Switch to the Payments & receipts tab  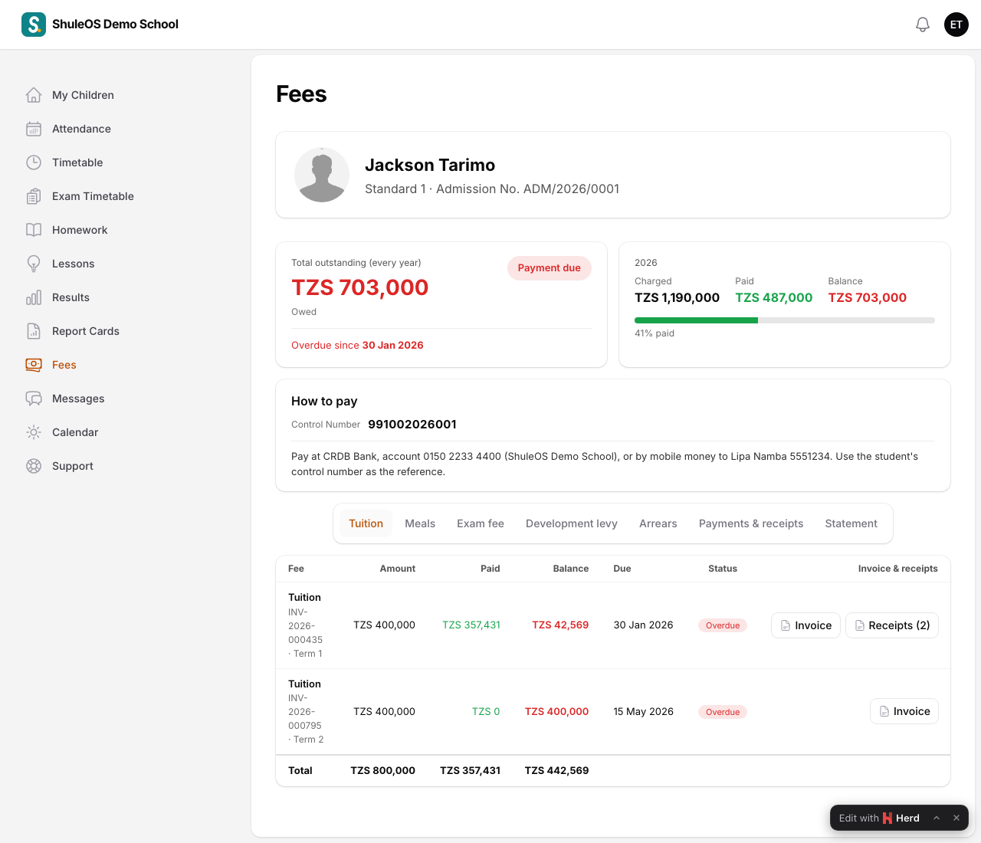751,523
